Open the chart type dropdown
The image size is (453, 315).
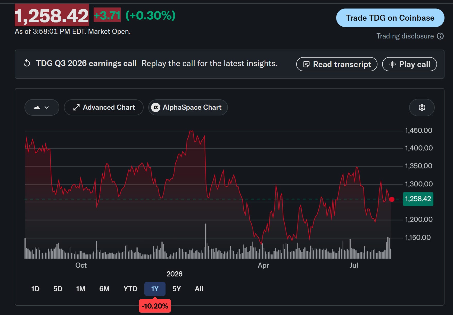(x=42, y=107)
